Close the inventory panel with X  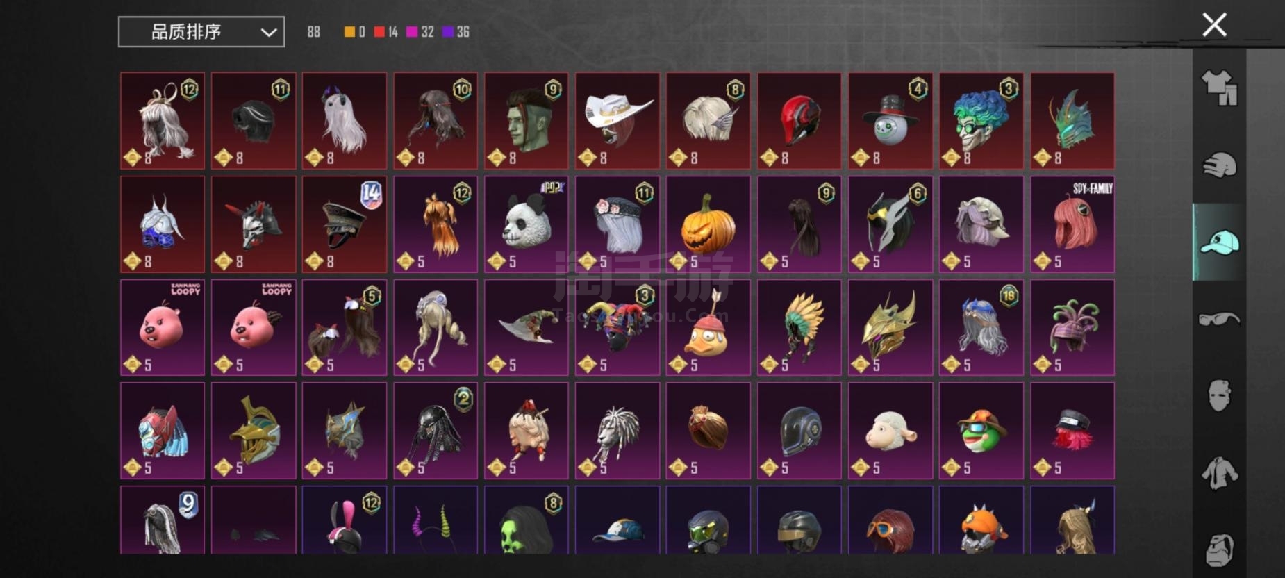tap(1214, 25)
